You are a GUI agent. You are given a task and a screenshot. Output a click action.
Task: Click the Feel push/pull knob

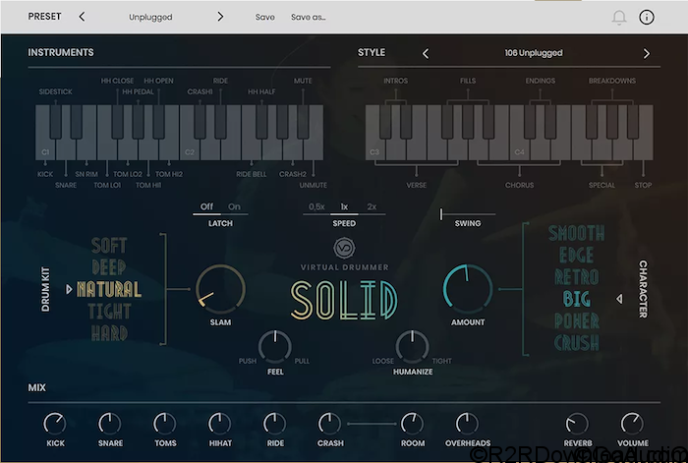pos(275,347)
